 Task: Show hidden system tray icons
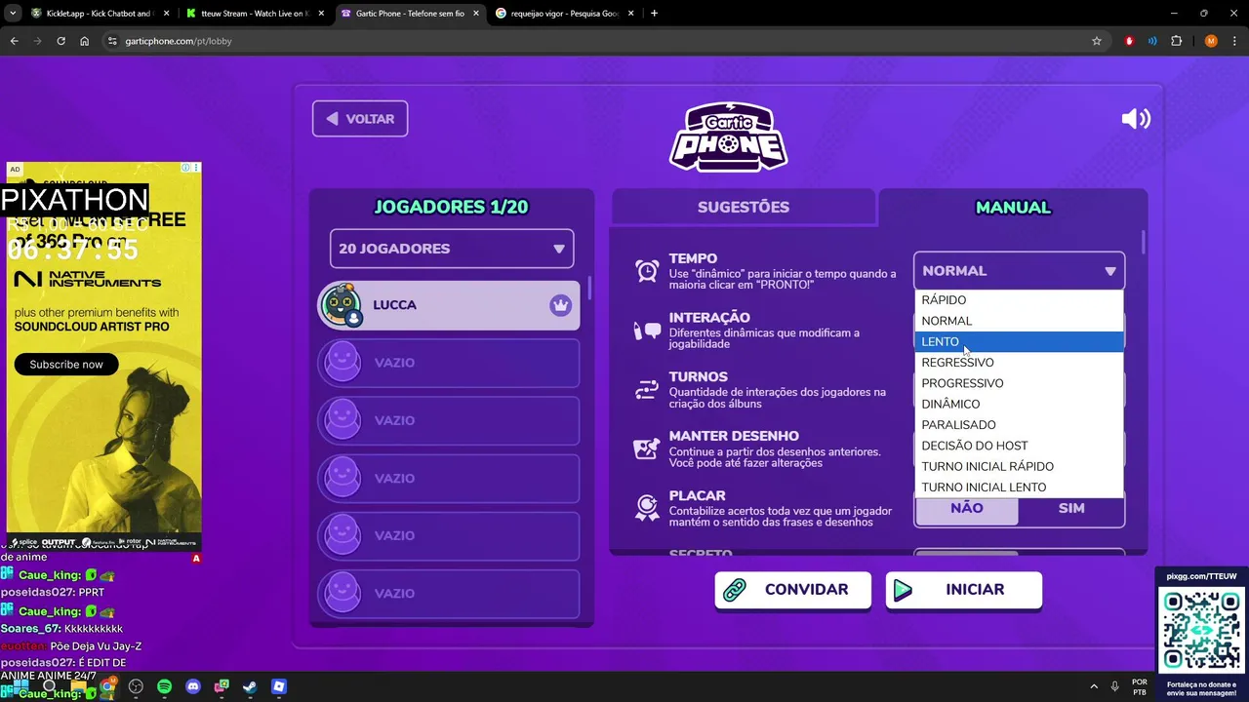coord(1092,687)
